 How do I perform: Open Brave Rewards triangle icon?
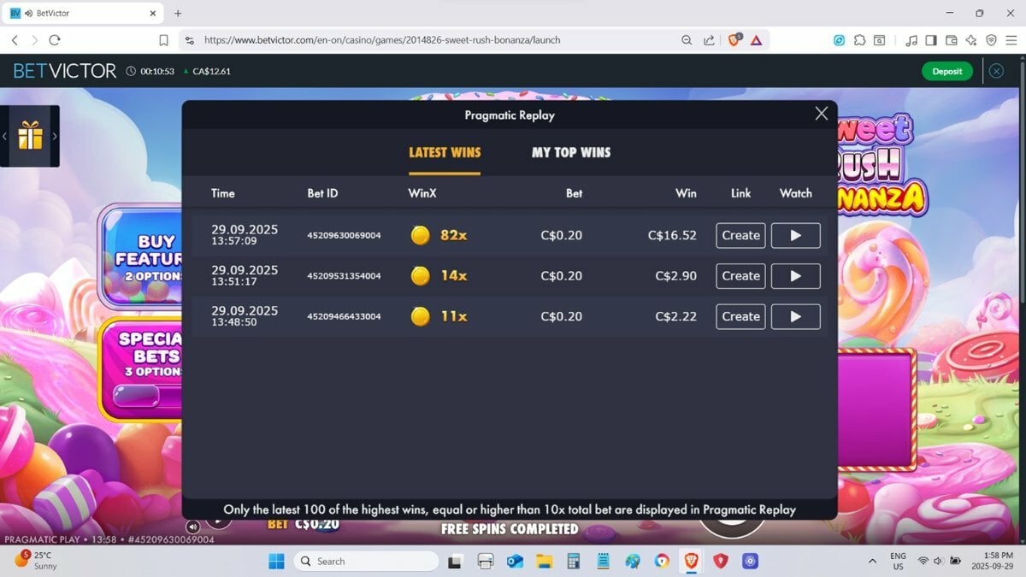coord(756,40)
